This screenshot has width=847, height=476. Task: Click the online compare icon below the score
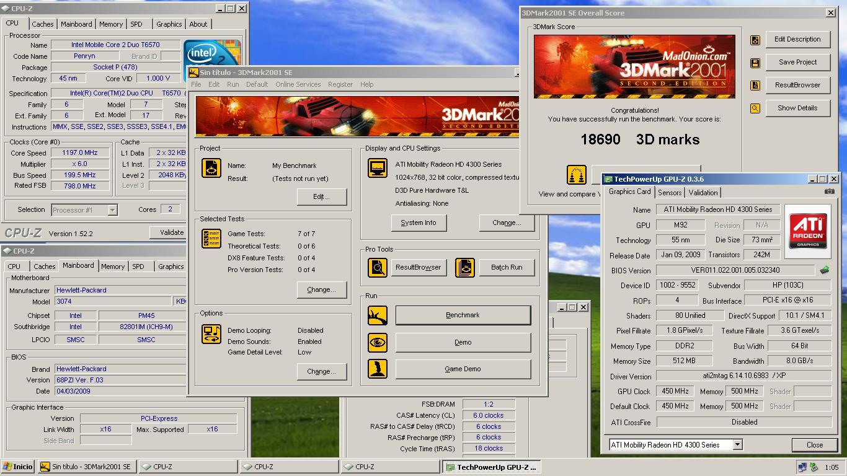tap(577, 175)
